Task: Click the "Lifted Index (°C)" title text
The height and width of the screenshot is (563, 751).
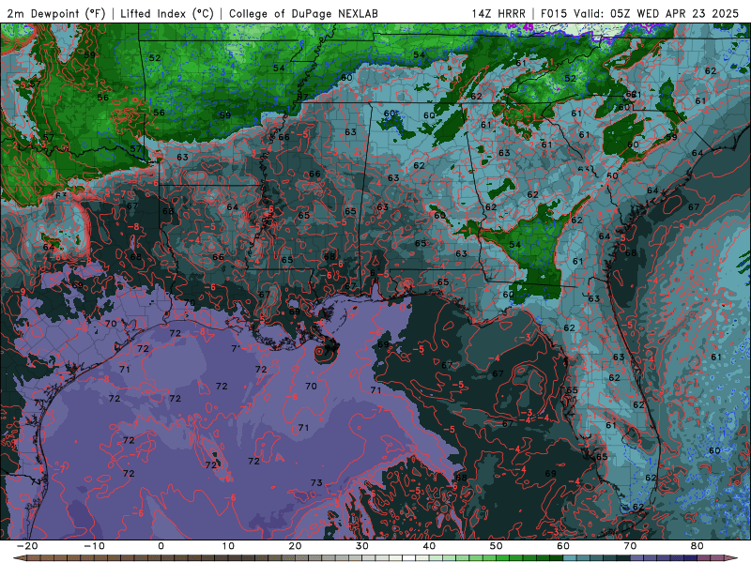Action: [x=167, y=13]
